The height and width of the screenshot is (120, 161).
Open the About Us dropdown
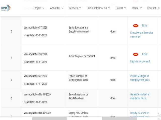[x=56, y=8]
